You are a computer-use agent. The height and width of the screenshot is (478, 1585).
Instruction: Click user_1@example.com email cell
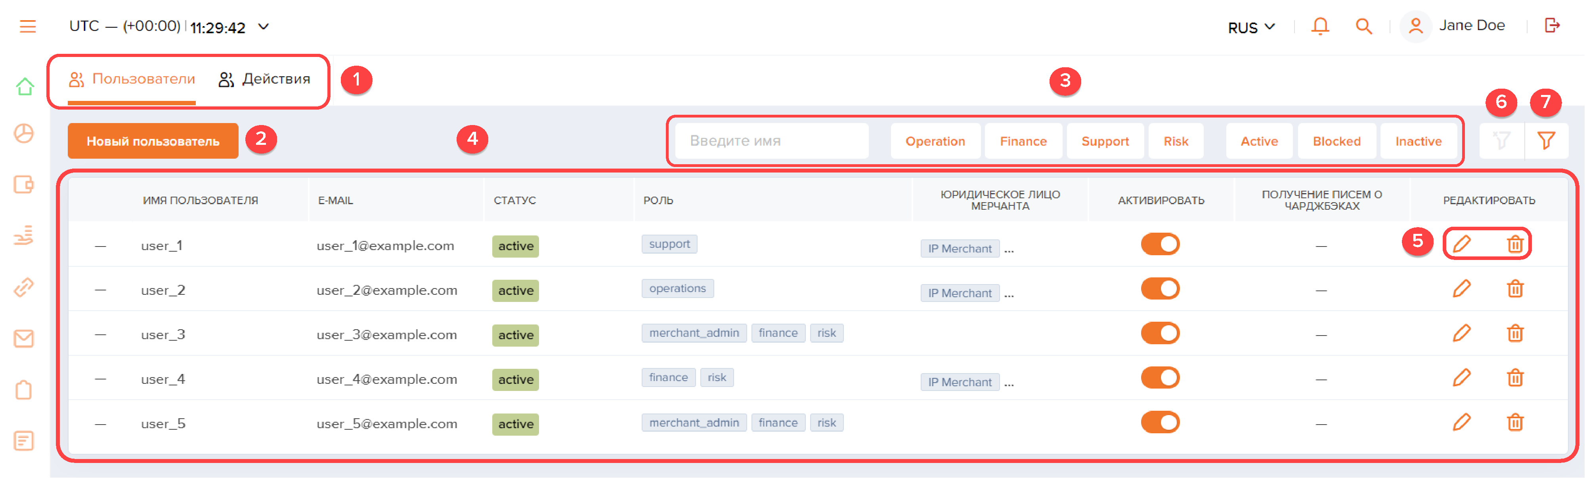385,245
